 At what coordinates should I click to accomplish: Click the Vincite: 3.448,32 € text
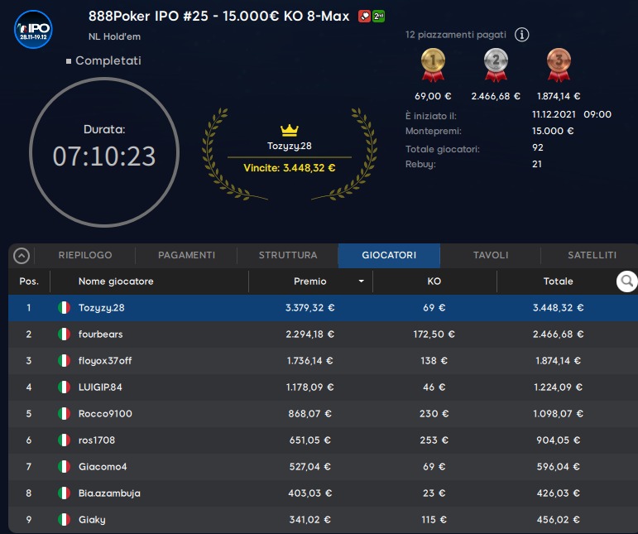pyautogui.click(x=290, y=168)
